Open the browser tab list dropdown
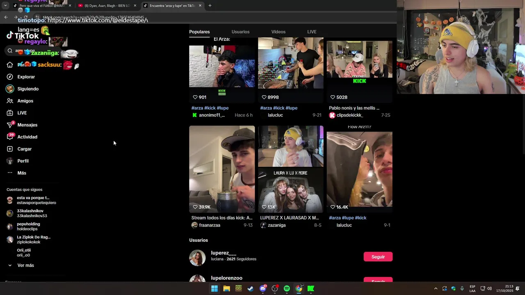The image size is (525, 295). click(5, 6)
